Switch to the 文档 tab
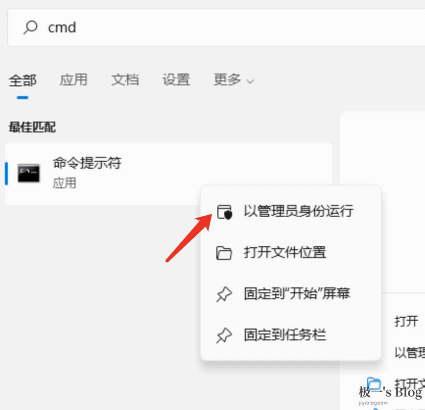 click(x=125, y=80)
